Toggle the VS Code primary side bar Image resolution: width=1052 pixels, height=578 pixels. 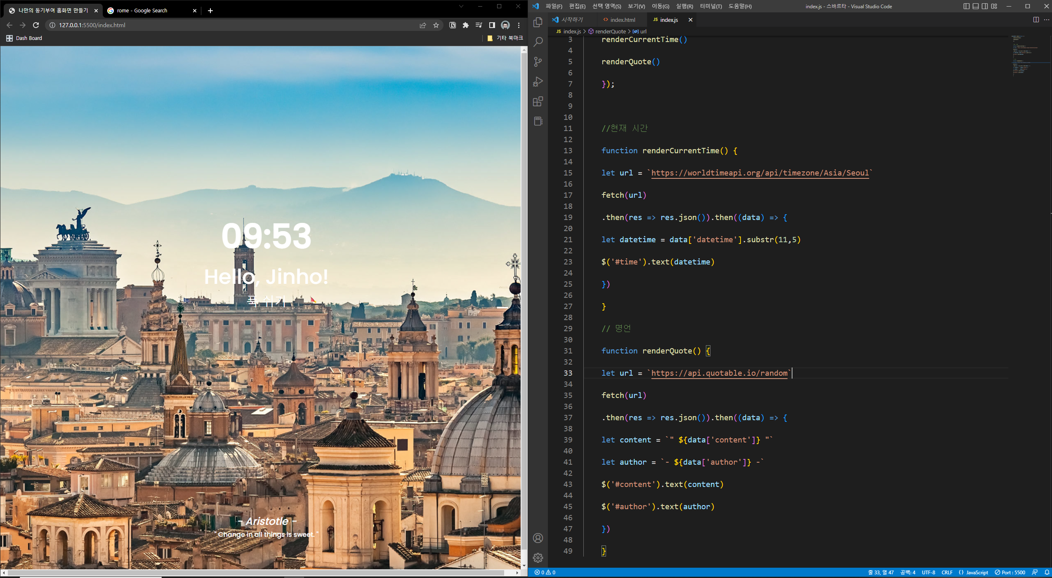[967, 6]
